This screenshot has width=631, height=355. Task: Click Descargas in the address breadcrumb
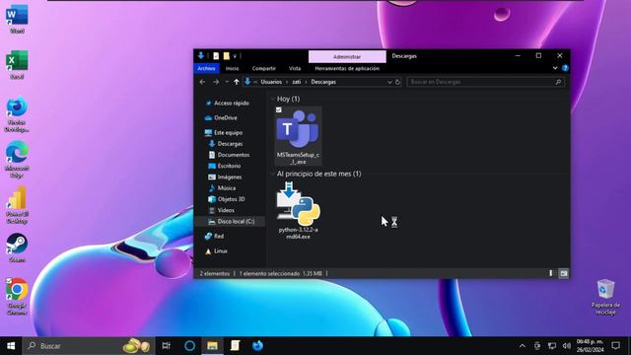323,82
